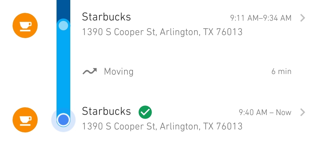Click the coffee cup icon for the current visit

coord(25,120)
